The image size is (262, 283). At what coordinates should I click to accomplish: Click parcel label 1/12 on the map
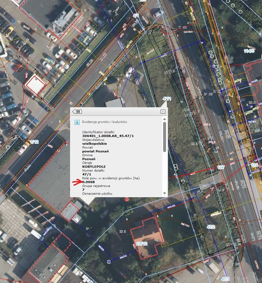point(34,141)
